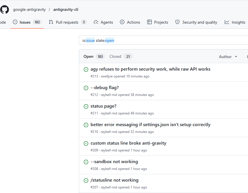This screenshot has height=193, width=248.
Task: Open issue 'agy refuses to perform security work'
Action: pos(150,69)
